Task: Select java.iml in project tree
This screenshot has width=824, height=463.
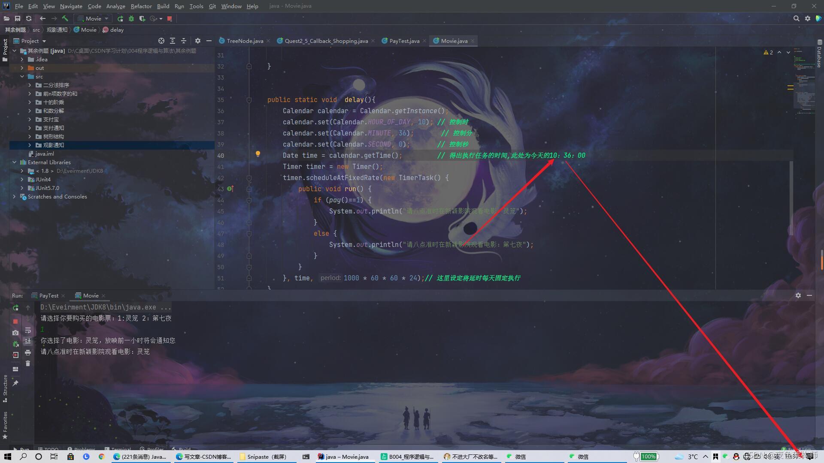Action: (44, 154)
